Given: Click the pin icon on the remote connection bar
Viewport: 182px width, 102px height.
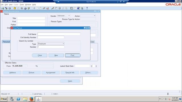Looking at the screenshot, I should tap(58, 1).
